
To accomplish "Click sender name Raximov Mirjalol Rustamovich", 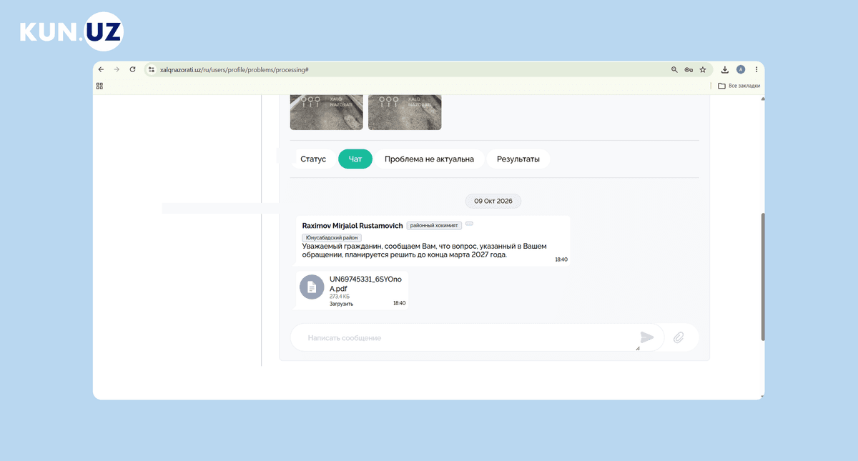I will click(x=352, y=225).
